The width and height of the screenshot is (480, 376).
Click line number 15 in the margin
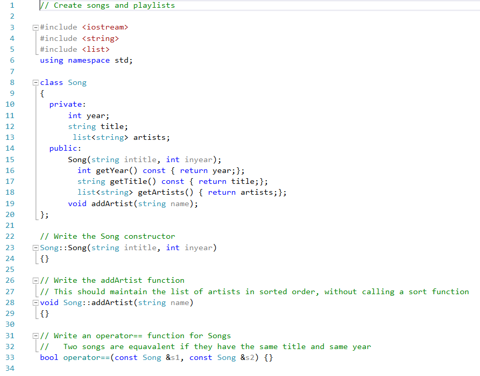(x=10, y=159)
